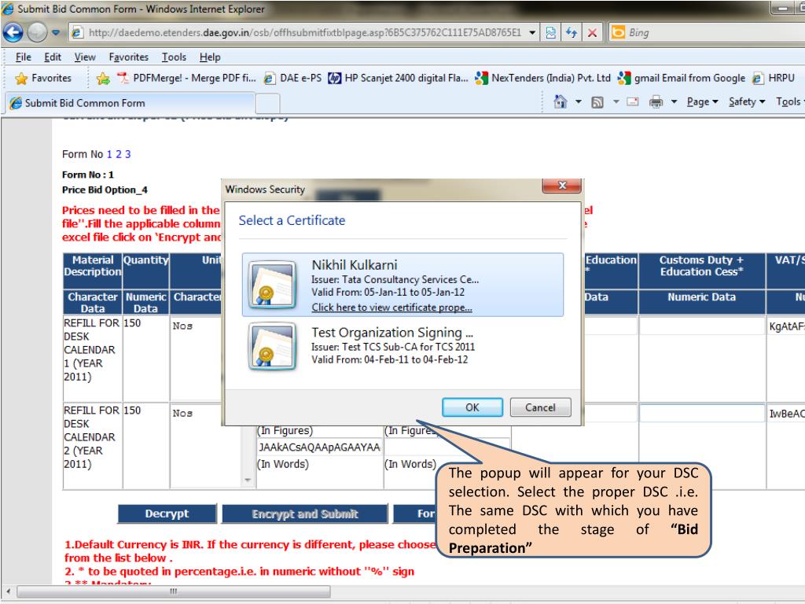Click the address bar URL field
805x604 pixels.
tap(305, 33)
